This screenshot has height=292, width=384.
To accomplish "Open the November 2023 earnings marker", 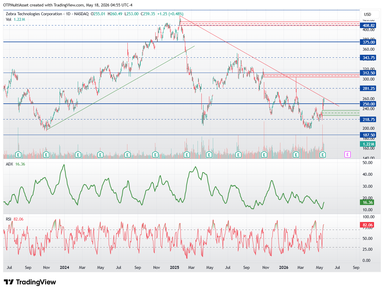I will [46, 154].
